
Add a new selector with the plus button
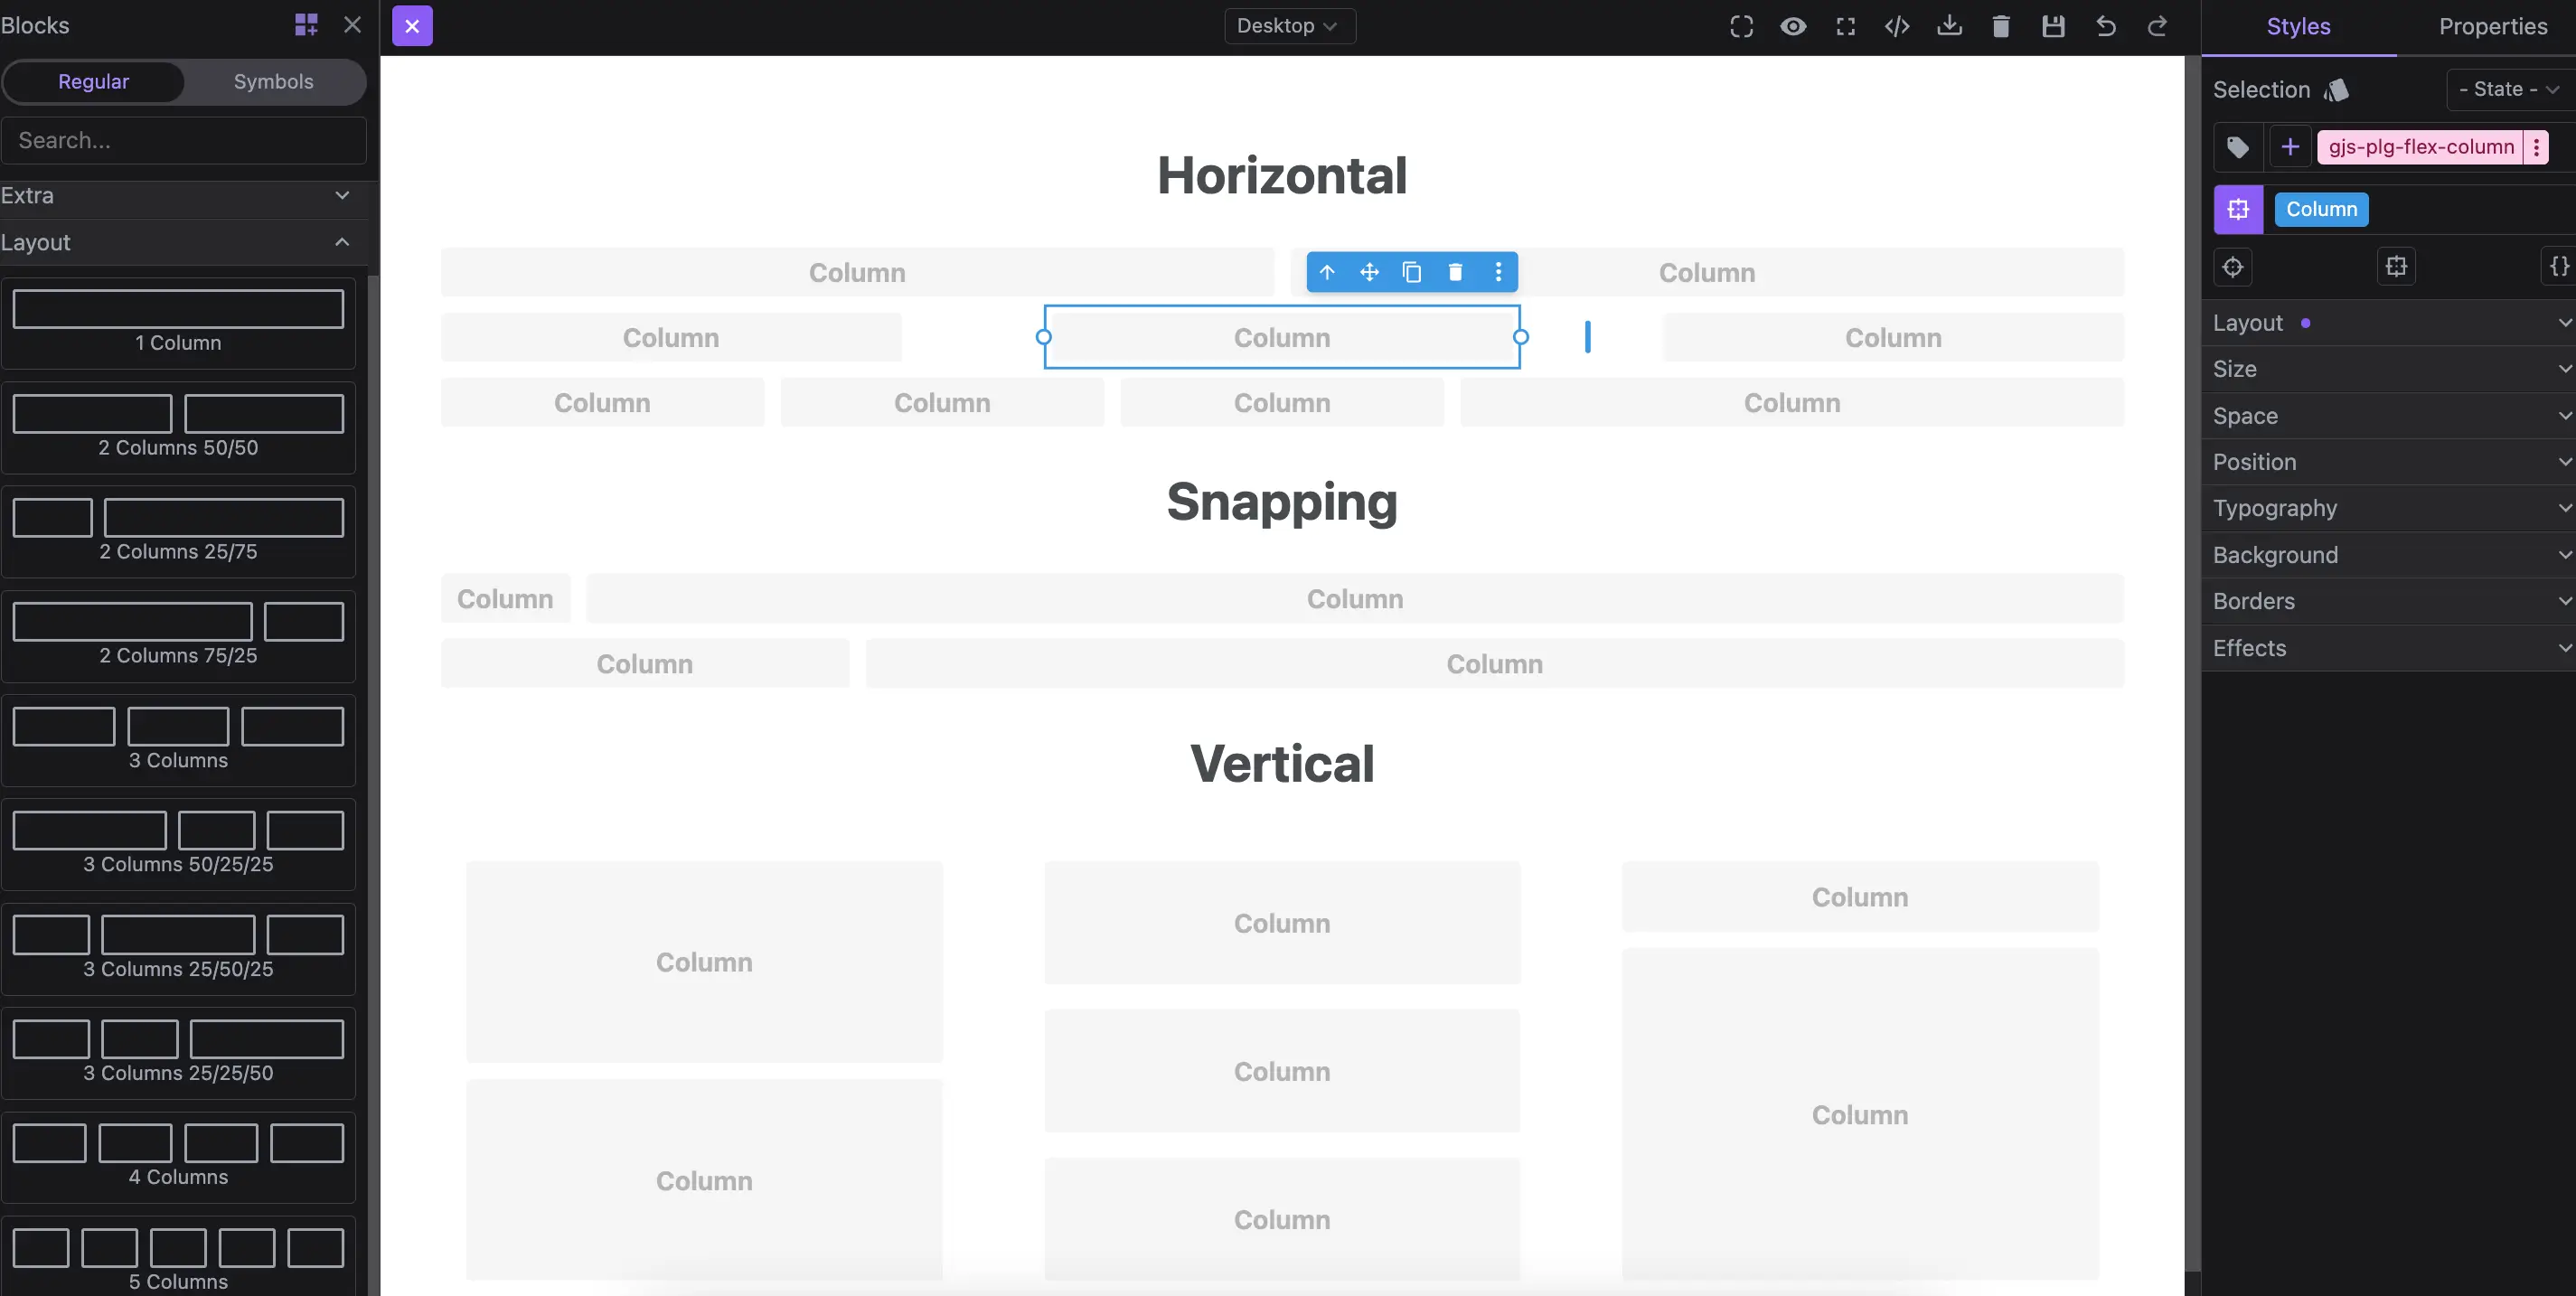[x=2290, y=147]
